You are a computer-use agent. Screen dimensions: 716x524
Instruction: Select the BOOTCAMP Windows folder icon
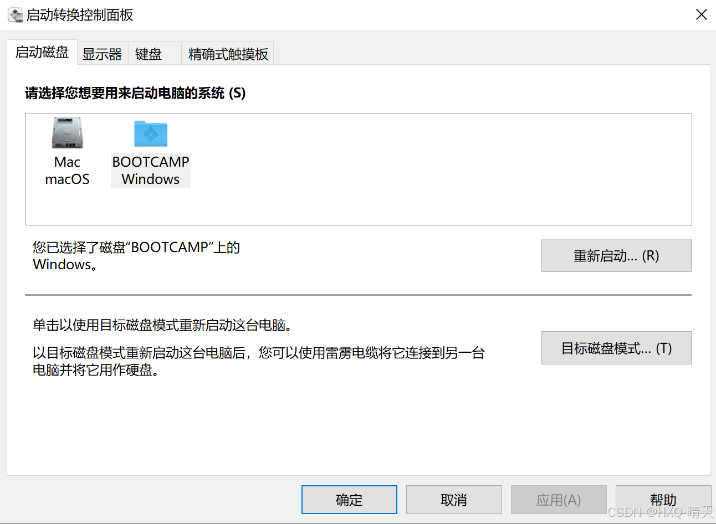(x=151, y=133)
